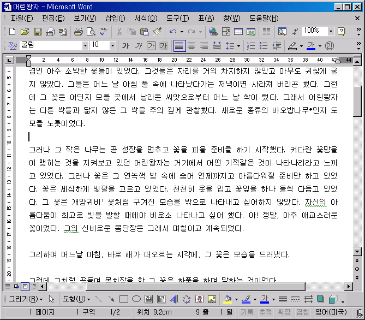Viewport: 365px width, 320px height.
Task: Apply fill color from drawing toolbar
Action: 228,299
